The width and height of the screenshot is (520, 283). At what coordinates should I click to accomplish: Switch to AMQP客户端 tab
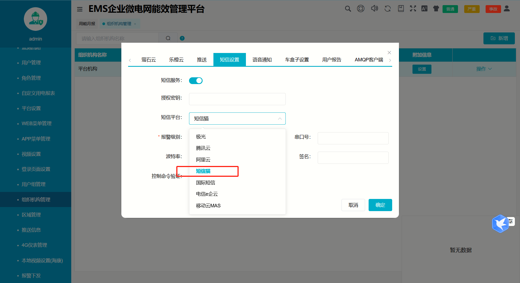pos(369,60)
